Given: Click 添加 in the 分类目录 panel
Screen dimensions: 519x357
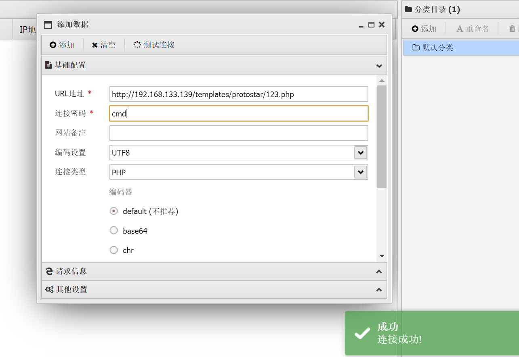Looking at the screenshot, I should coord(424,29).
